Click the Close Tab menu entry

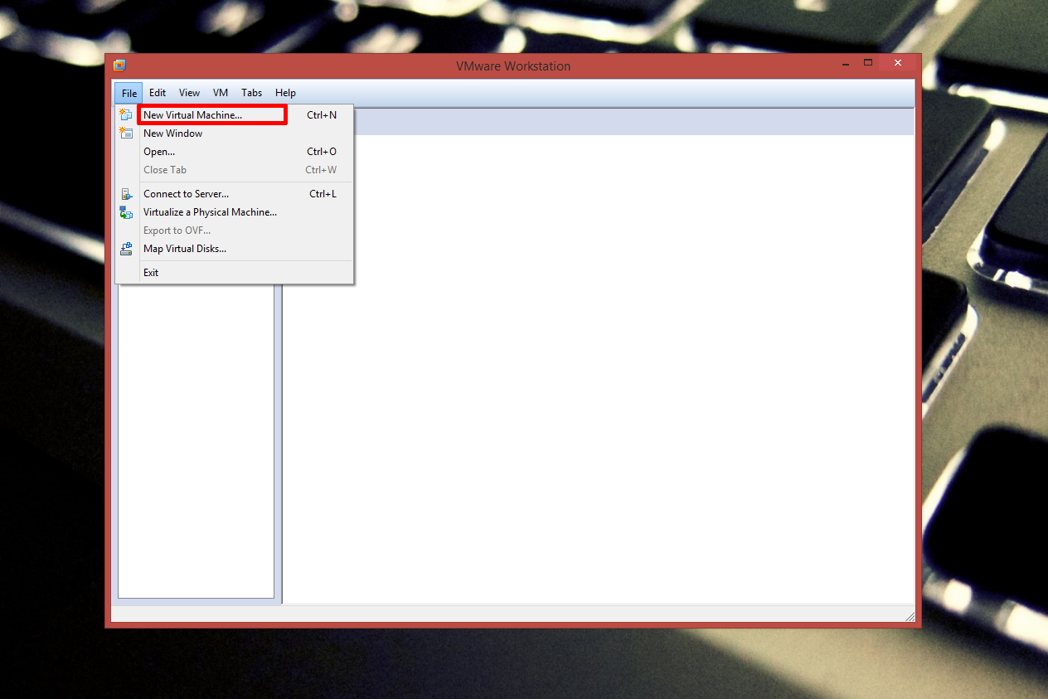tap(235, 170)
